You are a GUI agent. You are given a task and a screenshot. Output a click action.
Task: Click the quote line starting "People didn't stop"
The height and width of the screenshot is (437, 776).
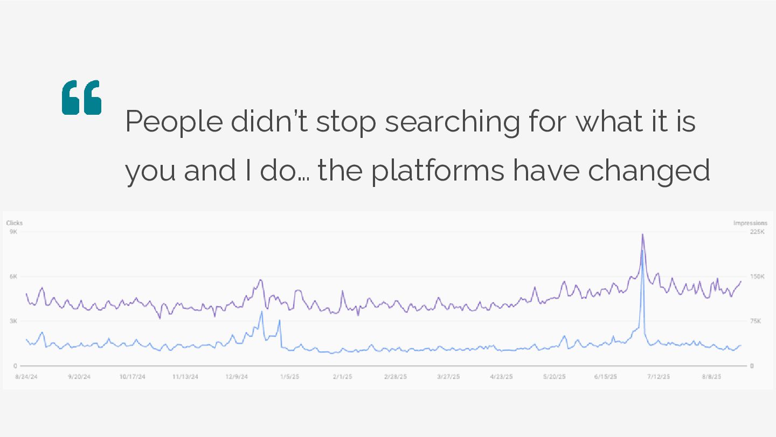tap(410, 121)
